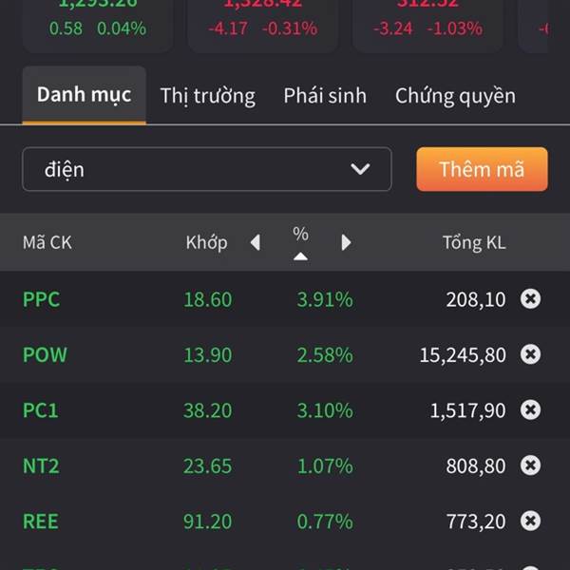The width and height of the screenshot is (570, 570).
Task: Click the right arrow beside % column
Action: [x=346, y=242]
